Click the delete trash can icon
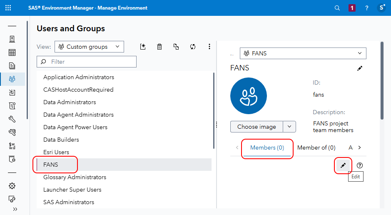The image size is (391, 215). pyautogui.click(x=159, y=47)
